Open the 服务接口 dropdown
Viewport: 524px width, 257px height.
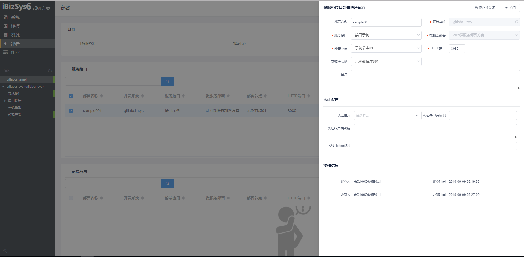click(x=386, y=35)
